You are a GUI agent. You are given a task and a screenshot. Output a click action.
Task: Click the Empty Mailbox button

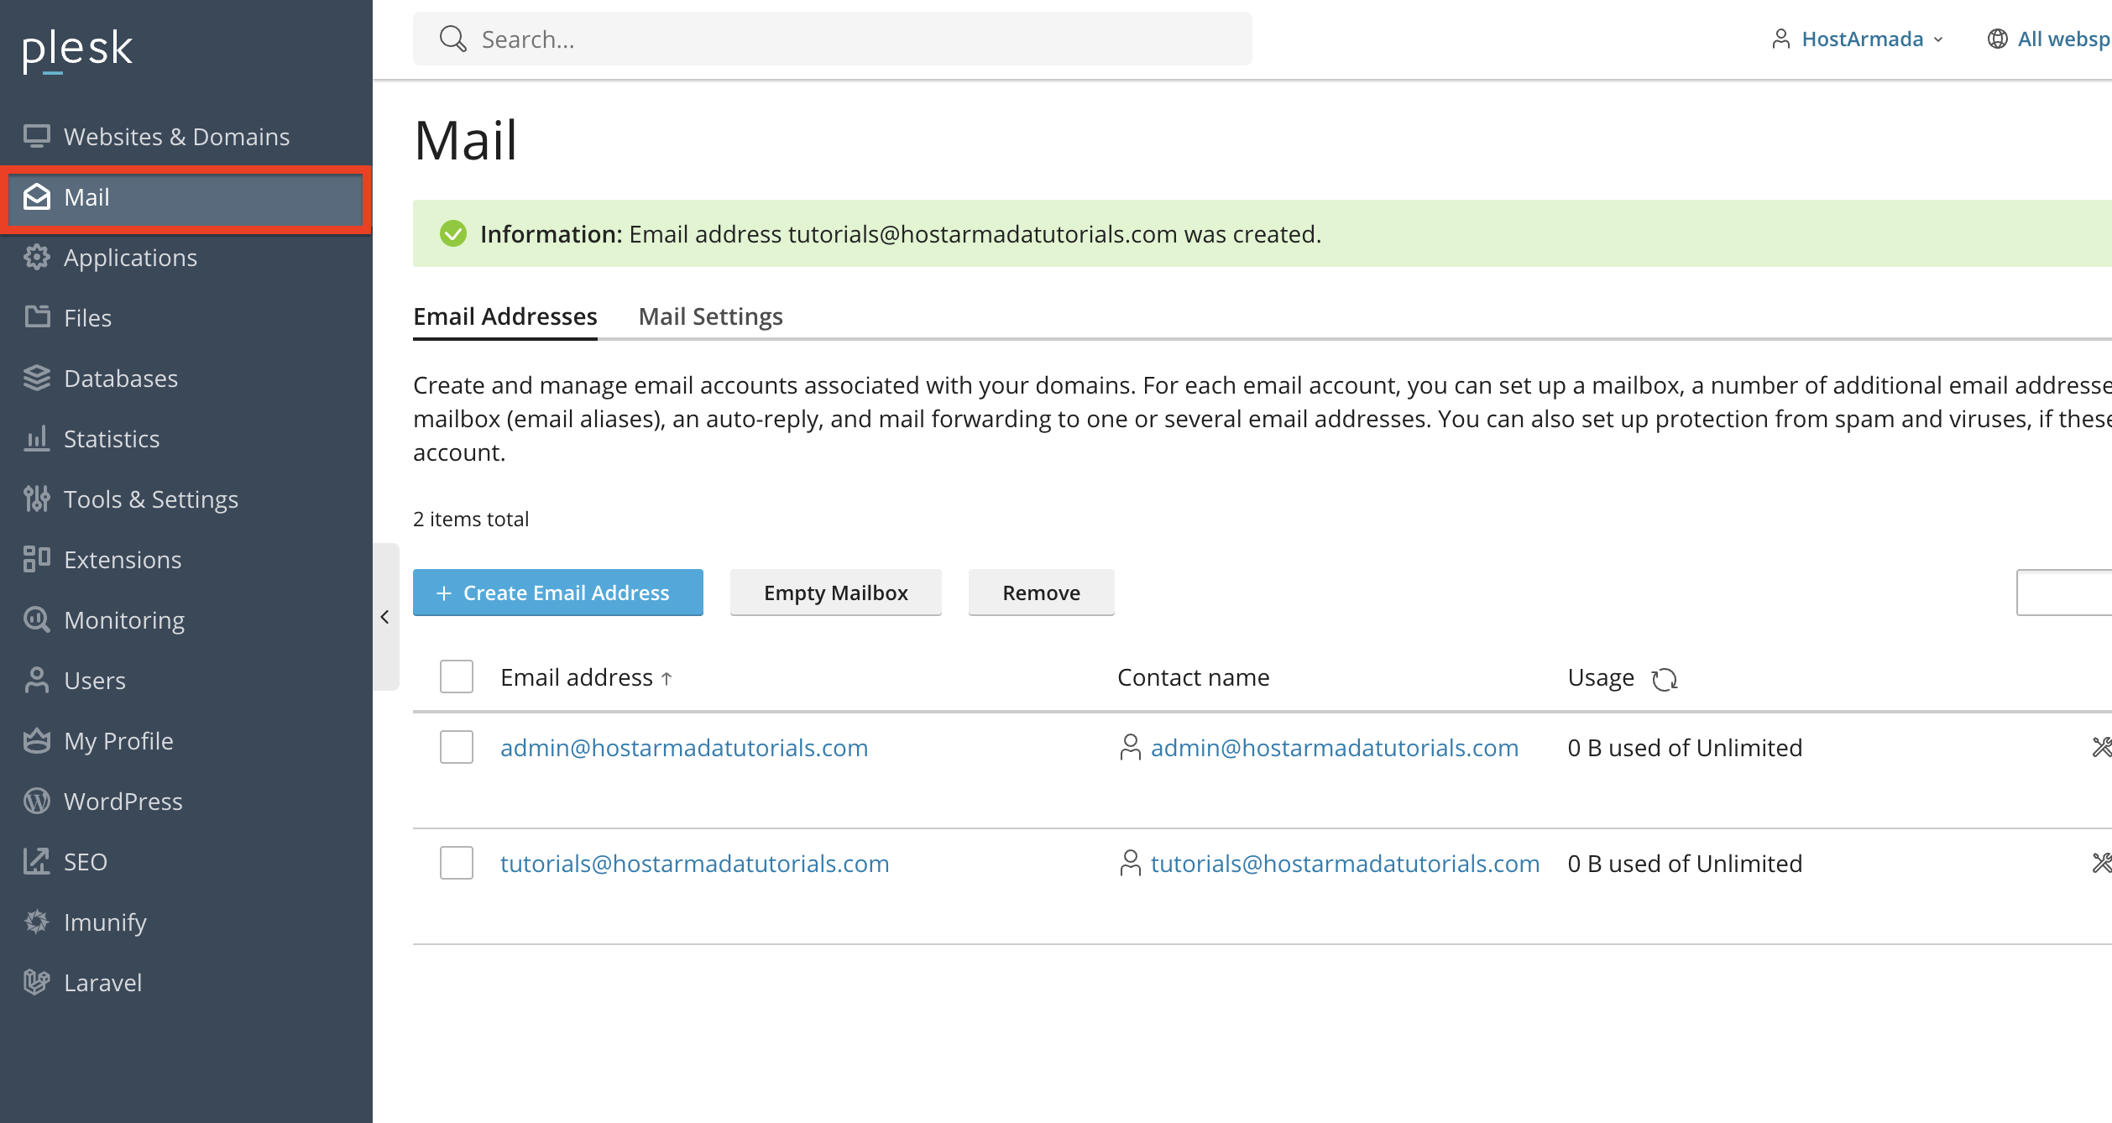pos(836,593)
